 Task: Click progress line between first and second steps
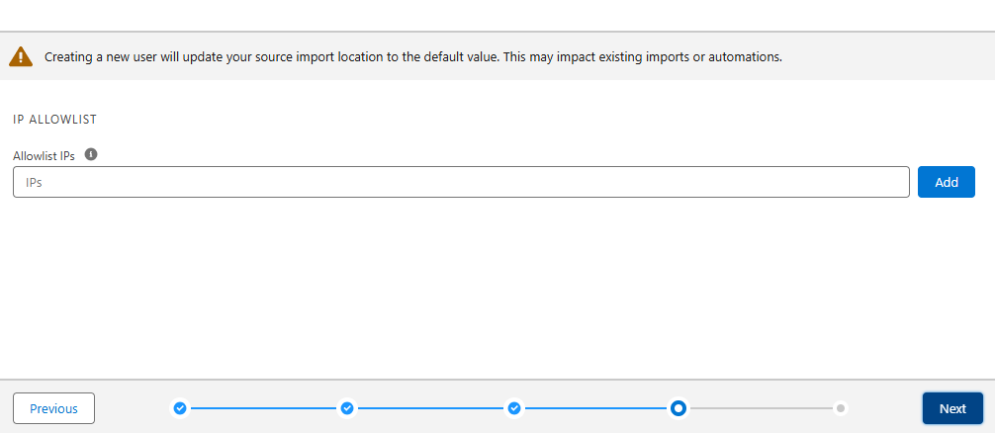tap(263, 407)
